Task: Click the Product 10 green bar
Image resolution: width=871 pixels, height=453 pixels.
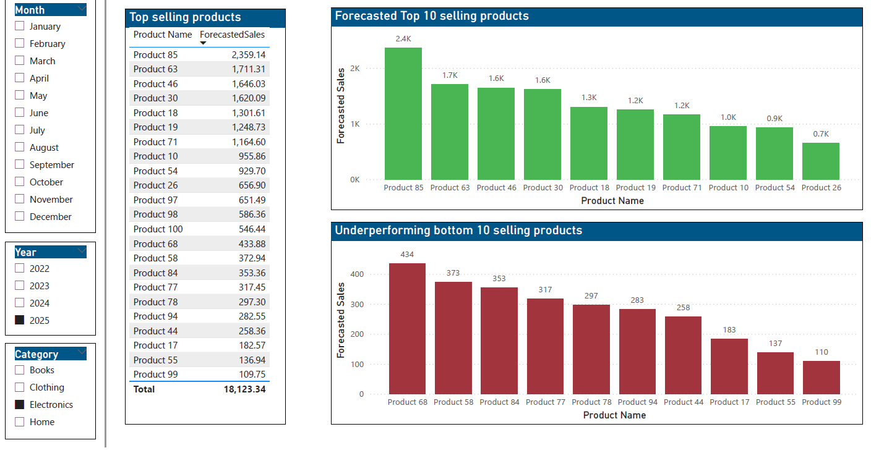Action: [728, 153]
